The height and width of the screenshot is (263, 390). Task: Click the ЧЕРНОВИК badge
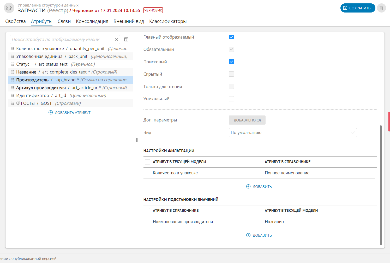pos(153,10)
